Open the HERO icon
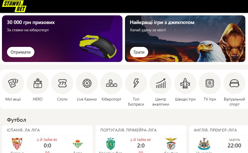Viewport: 248px width, 153px height. (38, 83)
